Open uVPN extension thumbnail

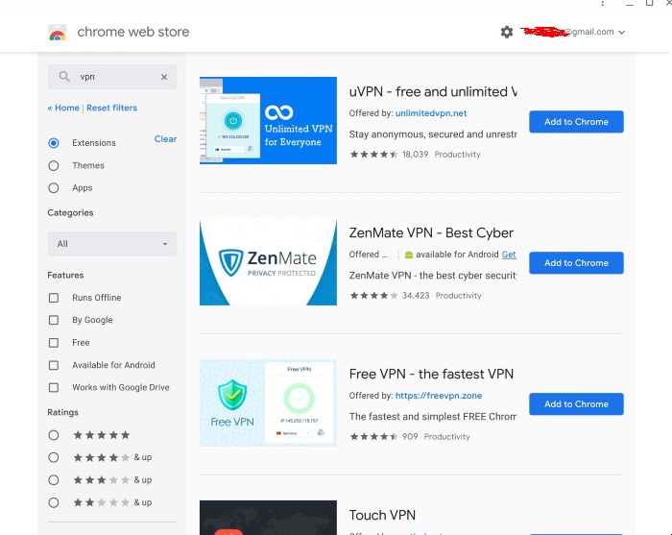pyautogui.click(x=268, y=120)
